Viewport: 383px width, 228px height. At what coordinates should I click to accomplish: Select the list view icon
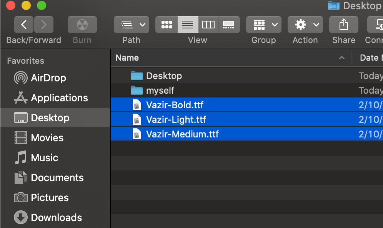tap(188, 24)
